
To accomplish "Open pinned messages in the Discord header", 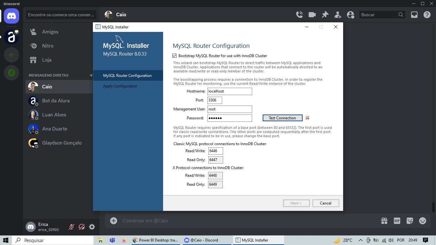I will [x=325, y=15].
